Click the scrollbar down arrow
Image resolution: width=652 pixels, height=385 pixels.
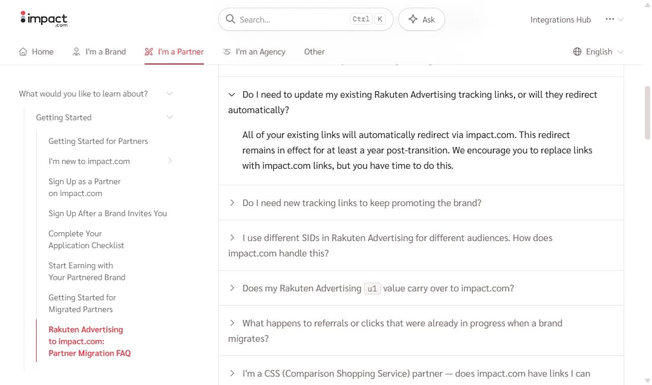click(647, 380)
